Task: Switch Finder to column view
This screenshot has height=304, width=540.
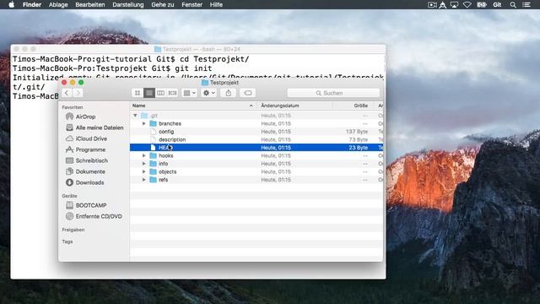Action: tap(160, 93)
